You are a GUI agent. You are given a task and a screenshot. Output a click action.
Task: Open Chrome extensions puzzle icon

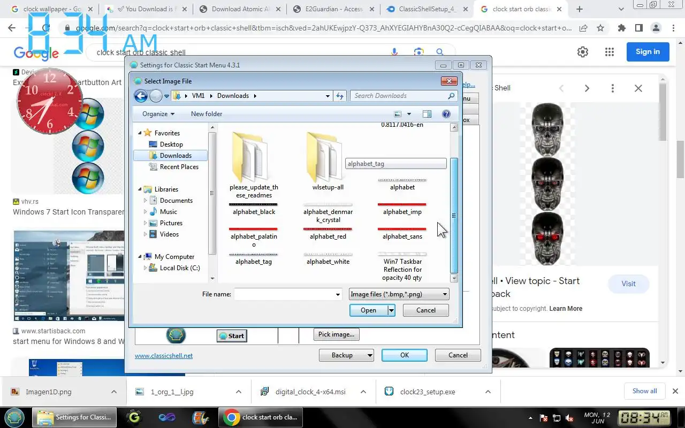pyautogui.click(x=621, y=28)
